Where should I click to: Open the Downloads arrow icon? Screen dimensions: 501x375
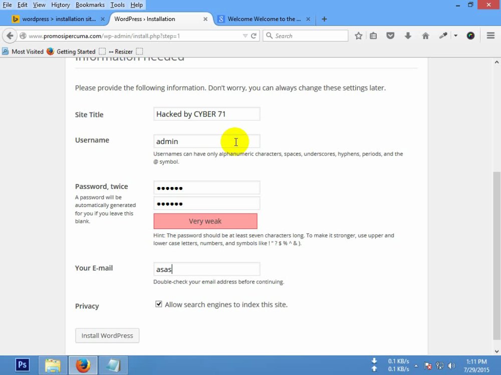pyautogui.click(x=408, y=35)
